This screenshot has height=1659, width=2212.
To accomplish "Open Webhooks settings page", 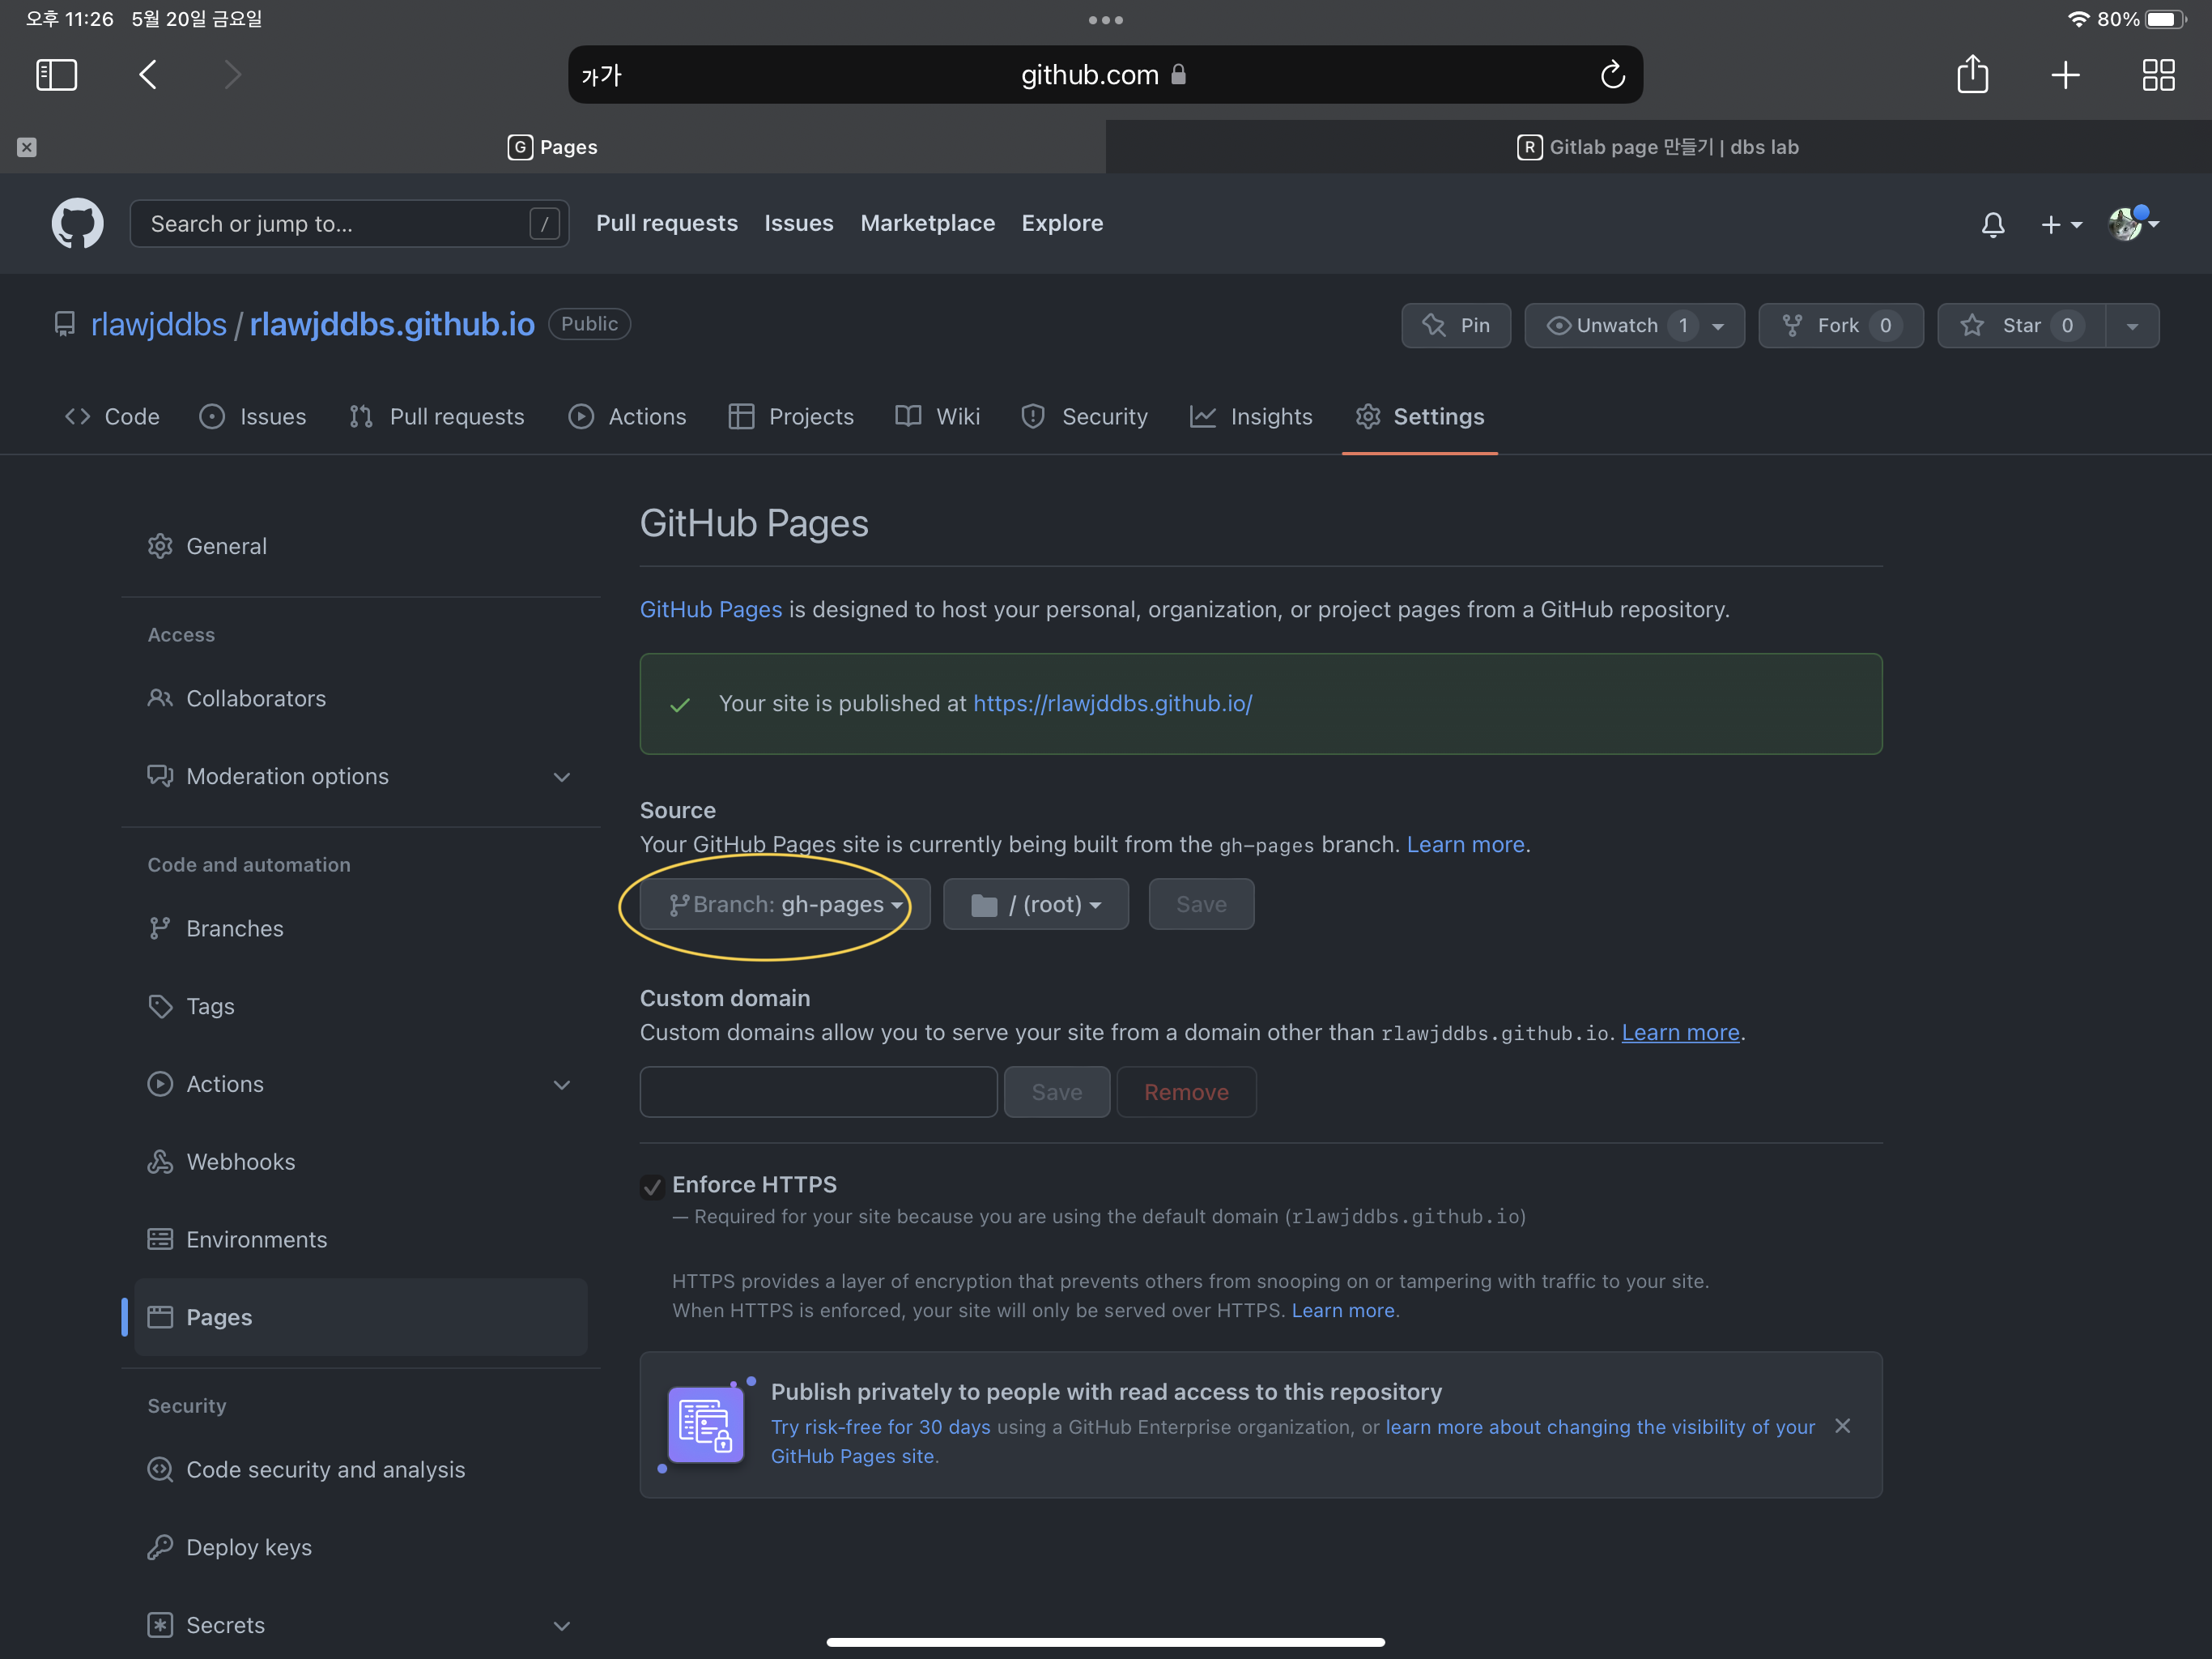I will tap(360, 1162).
